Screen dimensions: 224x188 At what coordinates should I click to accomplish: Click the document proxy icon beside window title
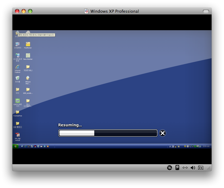point(86,11)
